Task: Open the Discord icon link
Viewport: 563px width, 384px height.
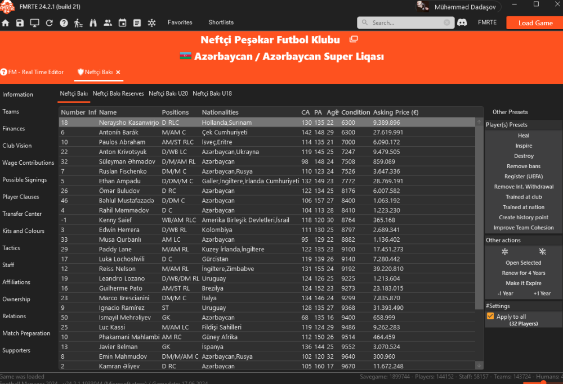Action: tap(462, 22)
